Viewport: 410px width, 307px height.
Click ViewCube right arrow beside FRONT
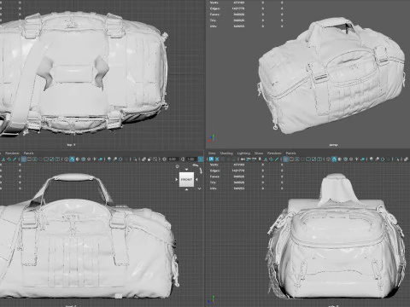pyautogui.click(x=196, y=179)
